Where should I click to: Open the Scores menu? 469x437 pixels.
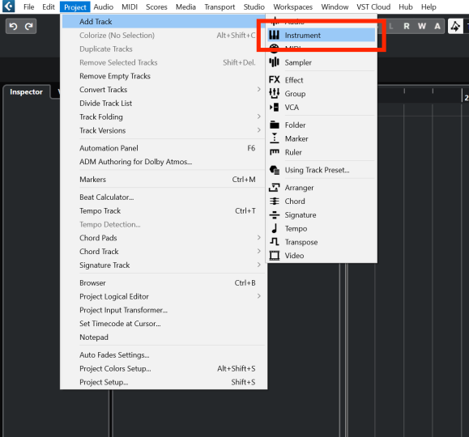point(156,6)
